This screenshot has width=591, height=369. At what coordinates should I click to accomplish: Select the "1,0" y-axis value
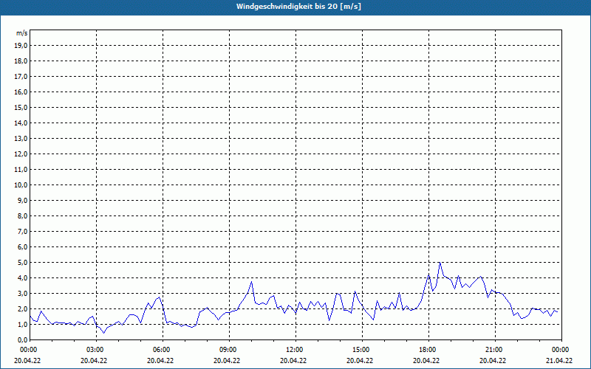coord(22,324)
